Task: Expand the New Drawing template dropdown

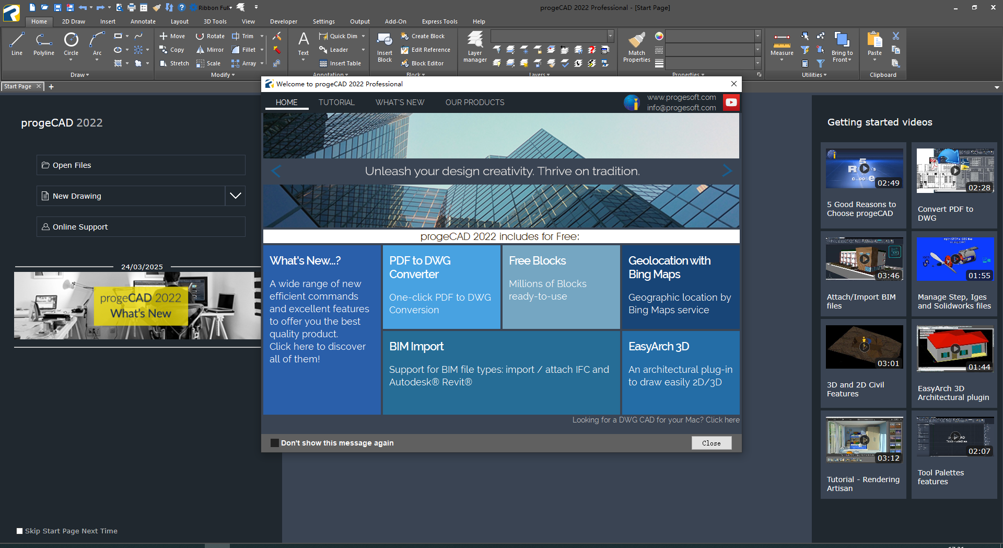Action: tap(236, 196)
